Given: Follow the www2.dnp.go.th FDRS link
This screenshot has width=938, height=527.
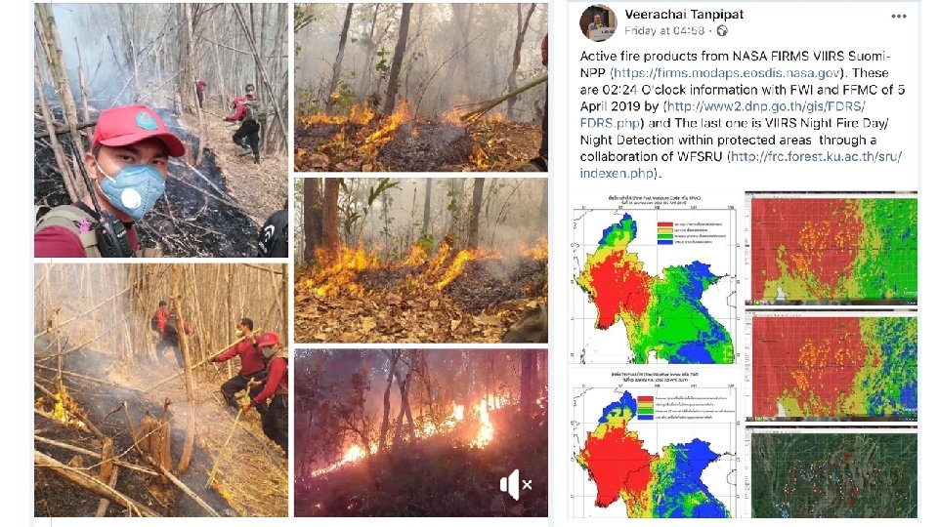Looking at the screenshot, I should tap(723, 115).
